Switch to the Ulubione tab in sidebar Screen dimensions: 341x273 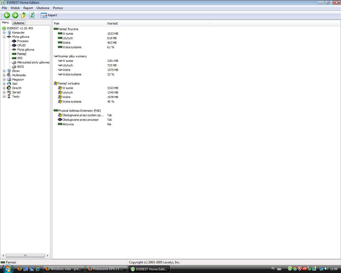(x=19, y=23)
